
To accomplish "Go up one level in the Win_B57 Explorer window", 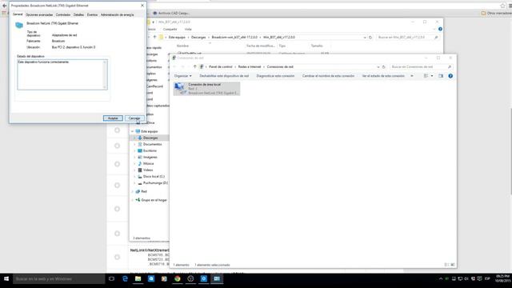I will pyautogui.click(x=154, y=38).
